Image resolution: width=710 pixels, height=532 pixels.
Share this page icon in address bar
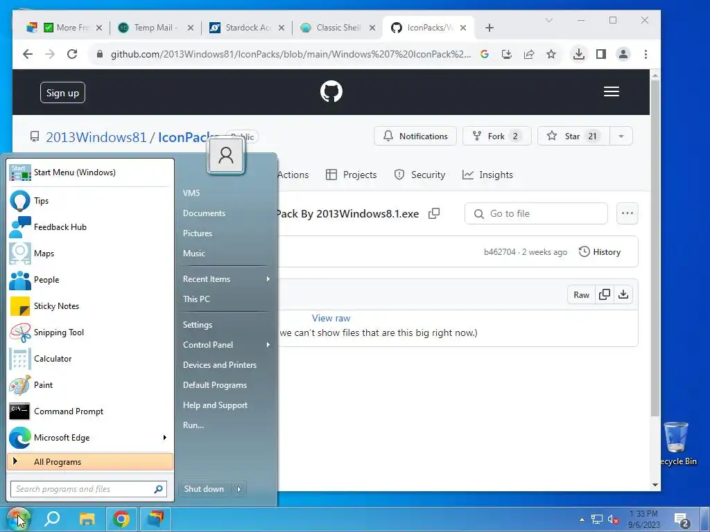(x=529, y=54)
